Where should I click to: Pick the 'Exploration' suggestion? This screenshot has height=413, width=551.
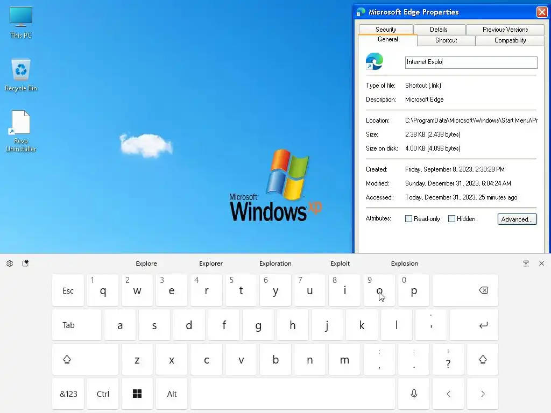tap(275, 264)
